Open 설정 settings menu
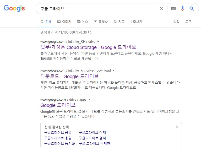The image size is (201, 151). click(176, 22)
